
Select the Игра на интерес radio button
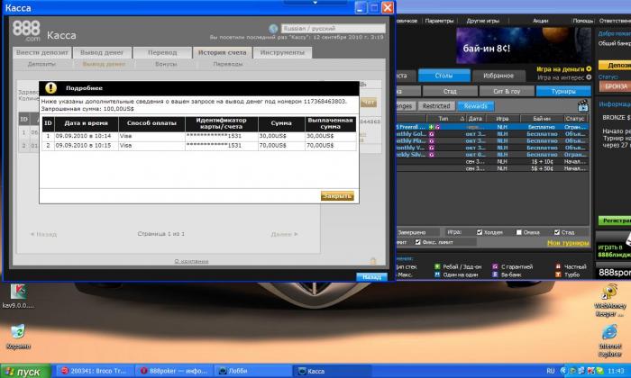coord(589,77)
